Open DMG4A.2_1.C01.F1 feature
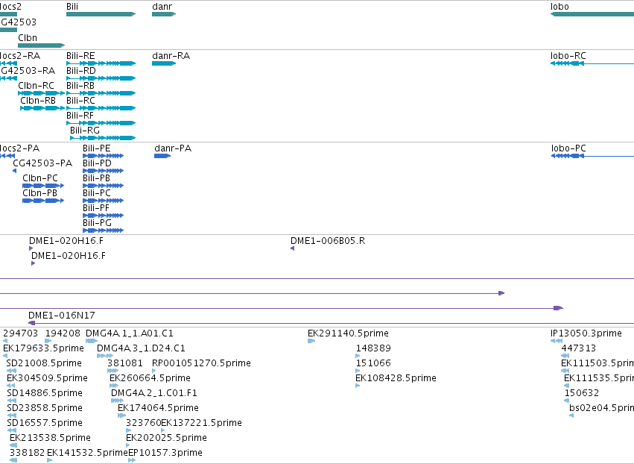Image resolution: width=634 pixels, height=464 pixels. pos(117,401)
